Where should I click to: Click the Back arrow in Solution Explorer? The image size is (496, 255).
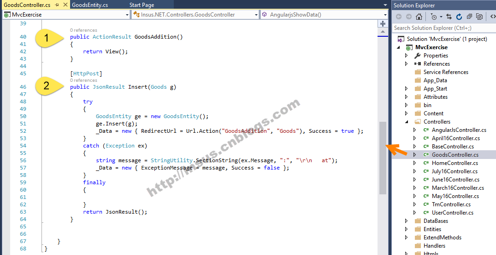[399, 17]
